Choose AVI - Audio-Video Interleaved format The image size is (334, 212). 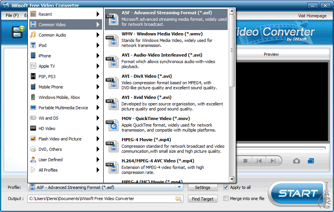pyautogui.click(x=166, y=62)
